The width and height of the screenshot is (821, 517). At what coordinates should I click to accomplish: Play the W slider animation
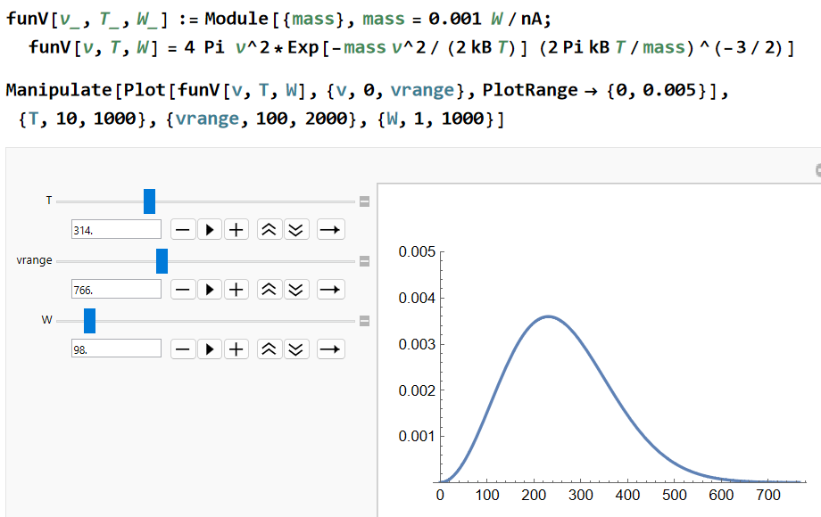[x=210, y=349]
